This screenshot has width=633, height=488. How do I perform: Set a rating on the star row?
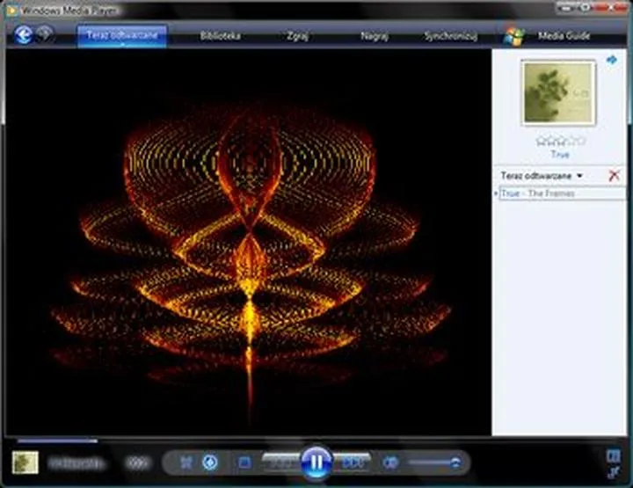click(560, 141)
